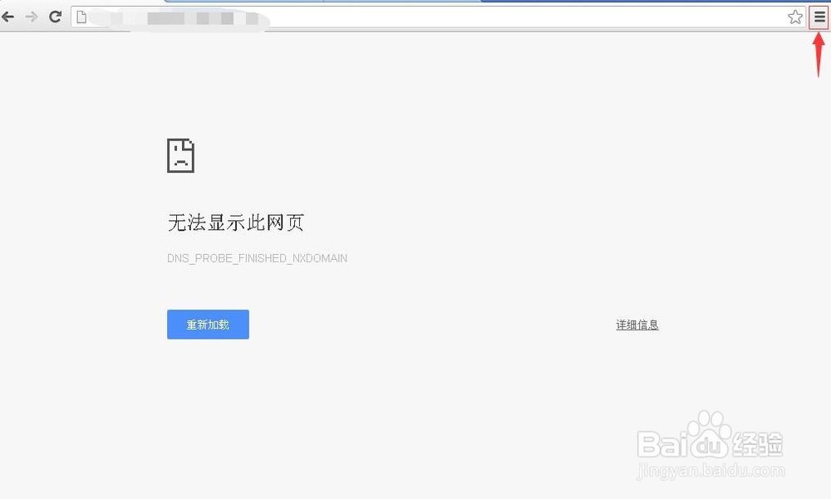Click the 重新加载 reload button

207,324
